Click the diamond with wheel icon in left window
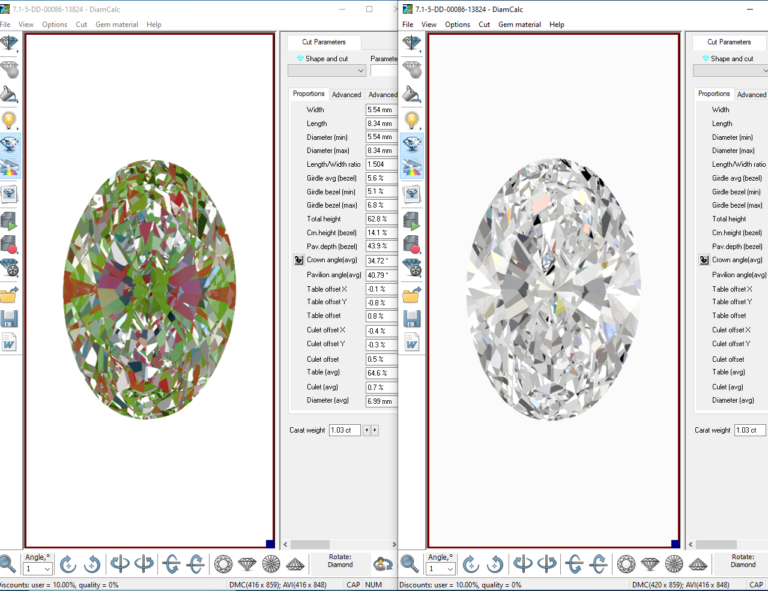The width and height of the screenshot is (768, 591). click(x=10, y=268)
